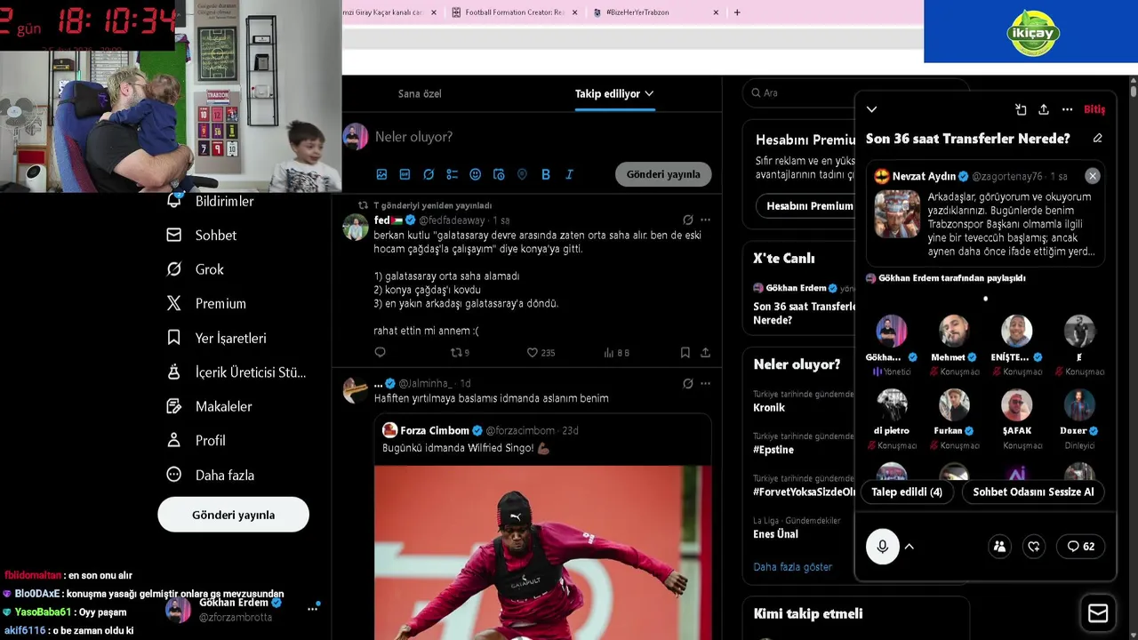The image size is (1138, 640).
Task: Collapse the Space panel chevron
Action: (x=871, y=109)
